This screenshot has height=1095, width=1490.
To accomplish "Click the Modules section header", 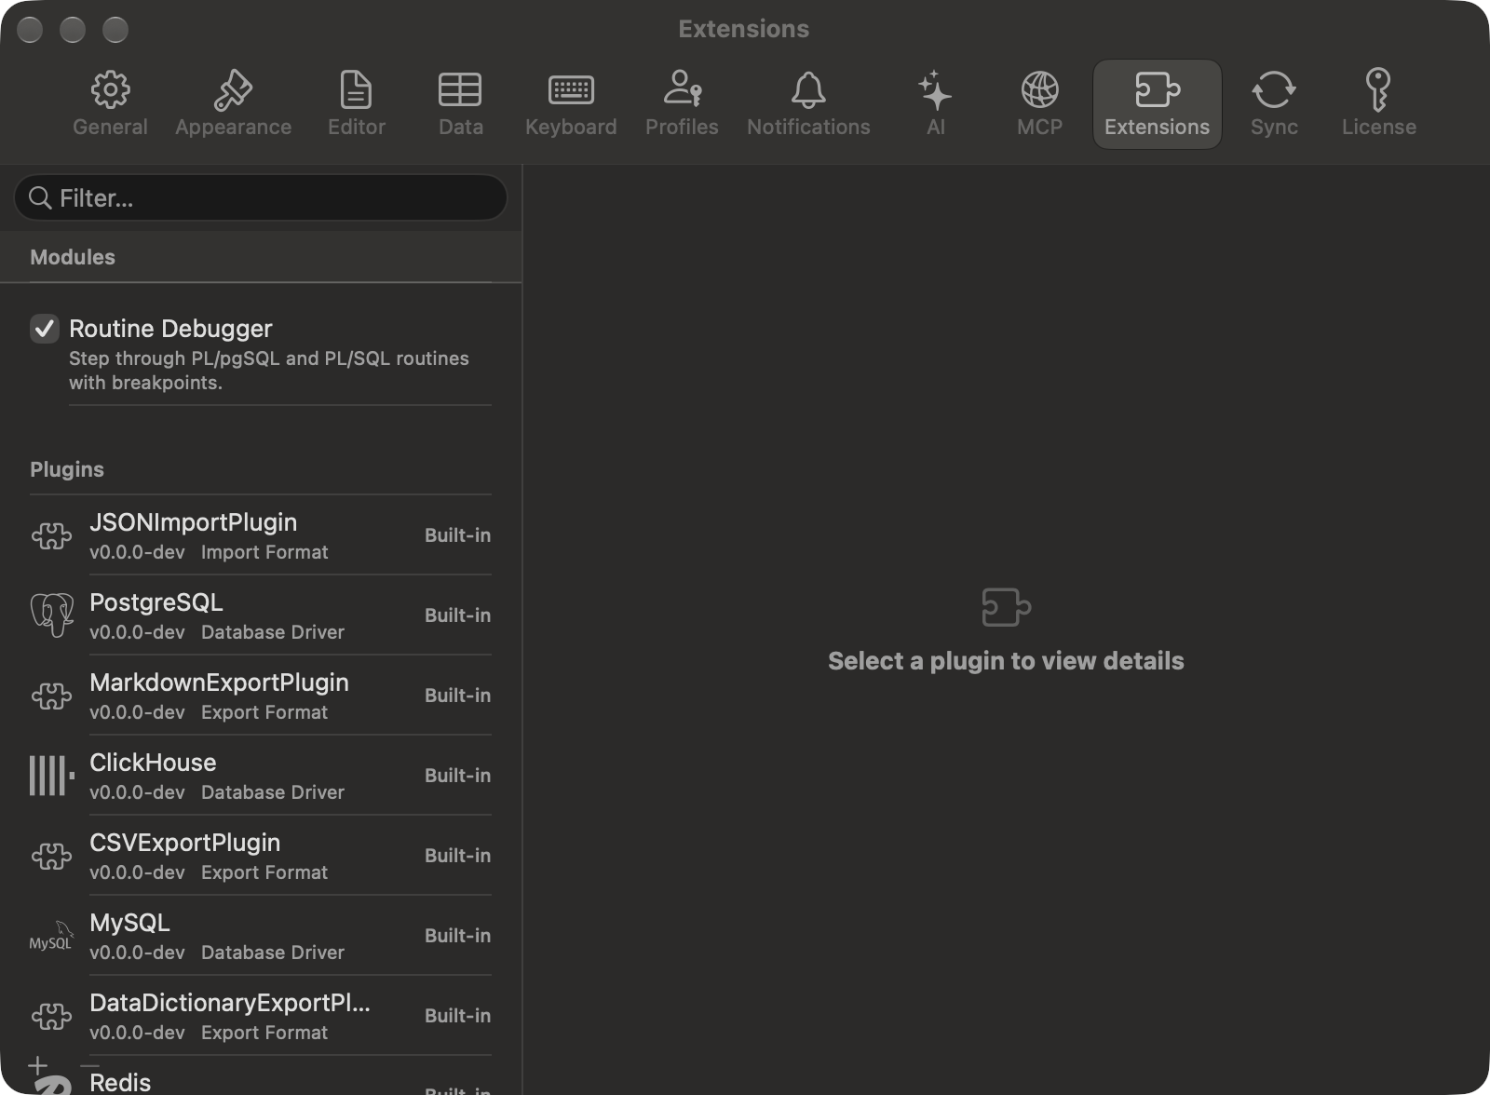I will click(x=73, y=257).
